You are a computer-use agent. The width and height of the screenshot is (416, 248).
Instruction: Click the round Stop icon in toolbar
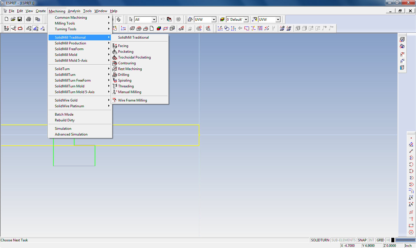179,19
